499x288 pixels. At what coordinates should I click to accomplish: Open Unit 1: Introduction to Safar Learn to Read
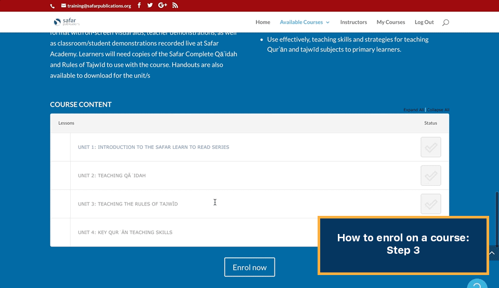(153, 147)
